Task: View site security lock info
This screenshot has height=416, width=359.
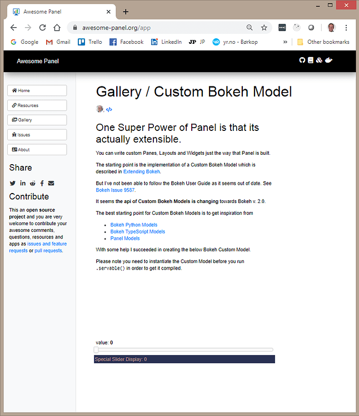Action: [75, 28]
